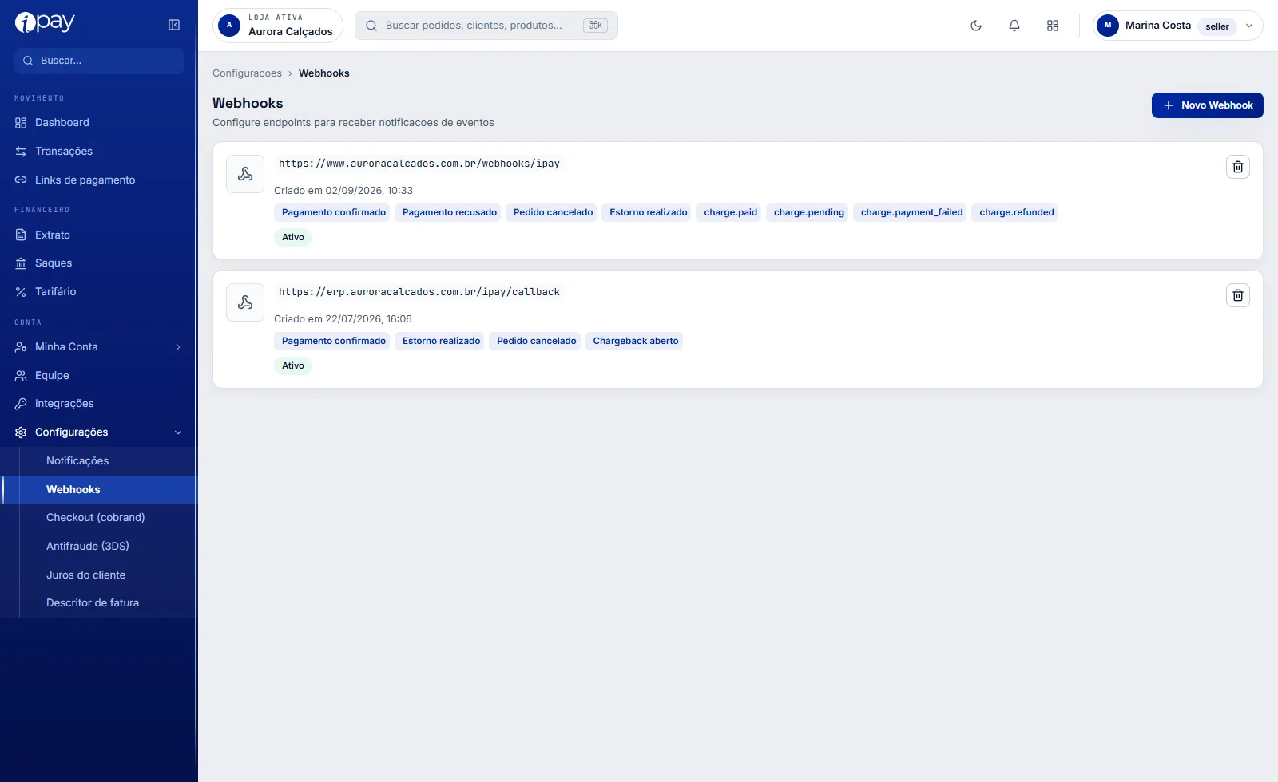
Task: Click the sidebar Buscar magnifier icon
Action: 28,61
